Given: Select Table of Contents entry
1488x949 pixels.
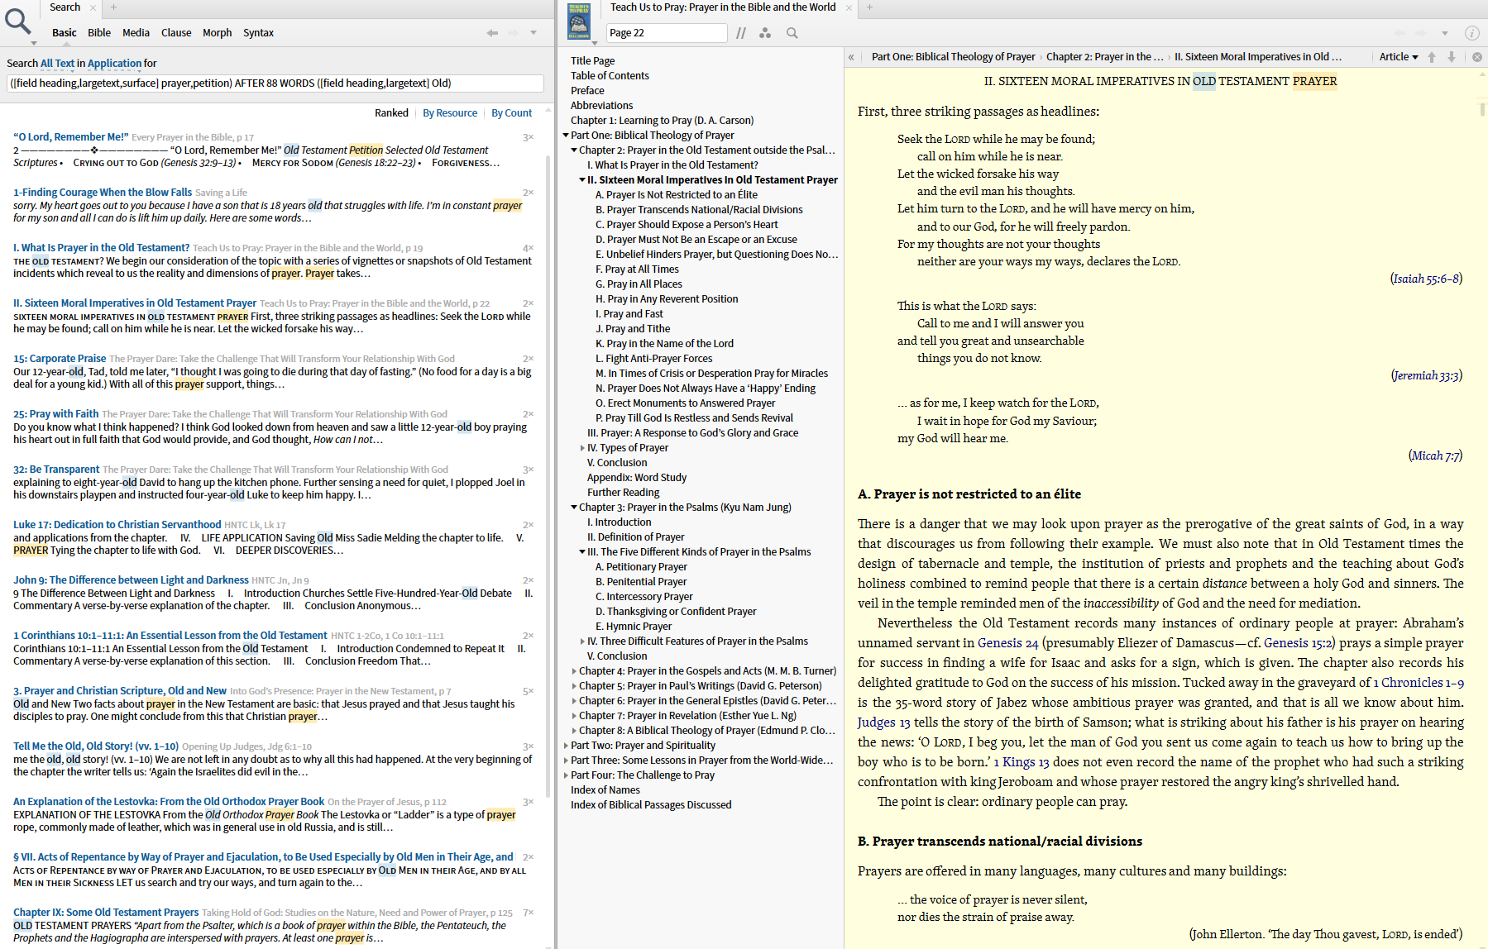Looking at the screenshot, I should pyautogui.click(x=610, y=76).
